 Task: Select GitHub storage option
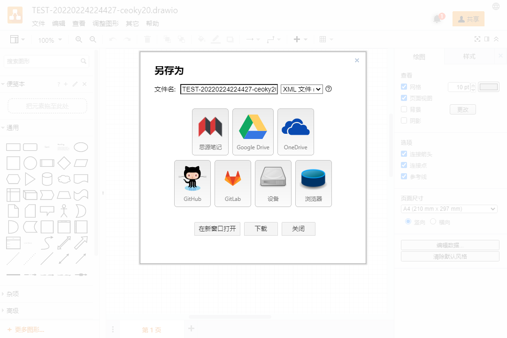[192, 184]
